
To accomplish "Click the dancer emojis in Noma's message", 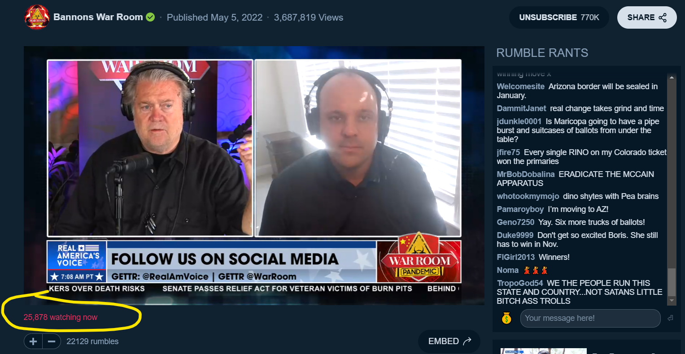I will click(536, 270).
